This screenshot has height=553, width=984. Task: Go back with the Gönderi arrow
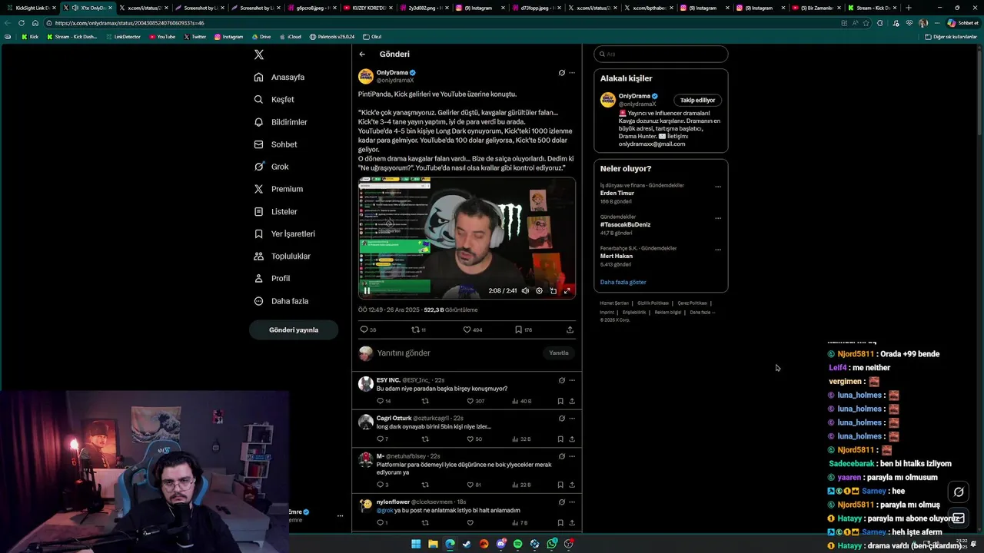pyautogui.click(x=362, y=55)
